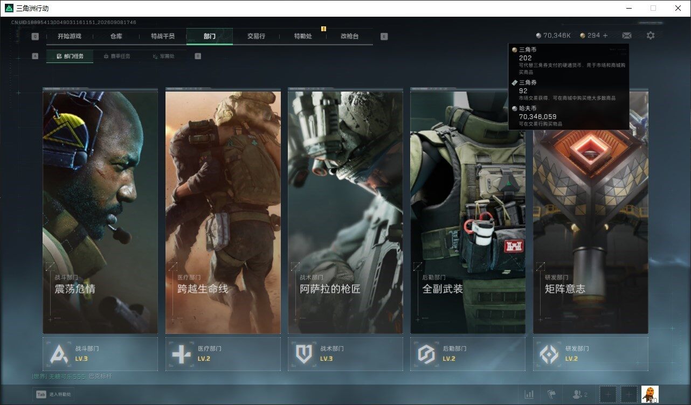Screen dimensions: 691x405
Task: Open the 特战干员 tab
Action: 163,36
